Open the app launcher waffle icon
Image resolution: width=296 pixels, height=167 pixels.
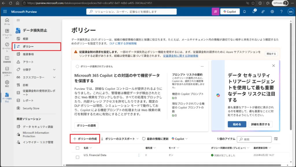(5, 12)
